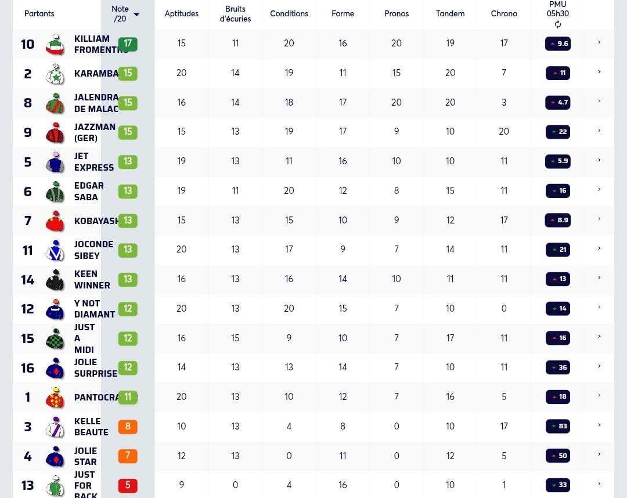Click Just A Midi green checkered silk
The width and height of the screenshot is (627, 498).
click(55, 339)
